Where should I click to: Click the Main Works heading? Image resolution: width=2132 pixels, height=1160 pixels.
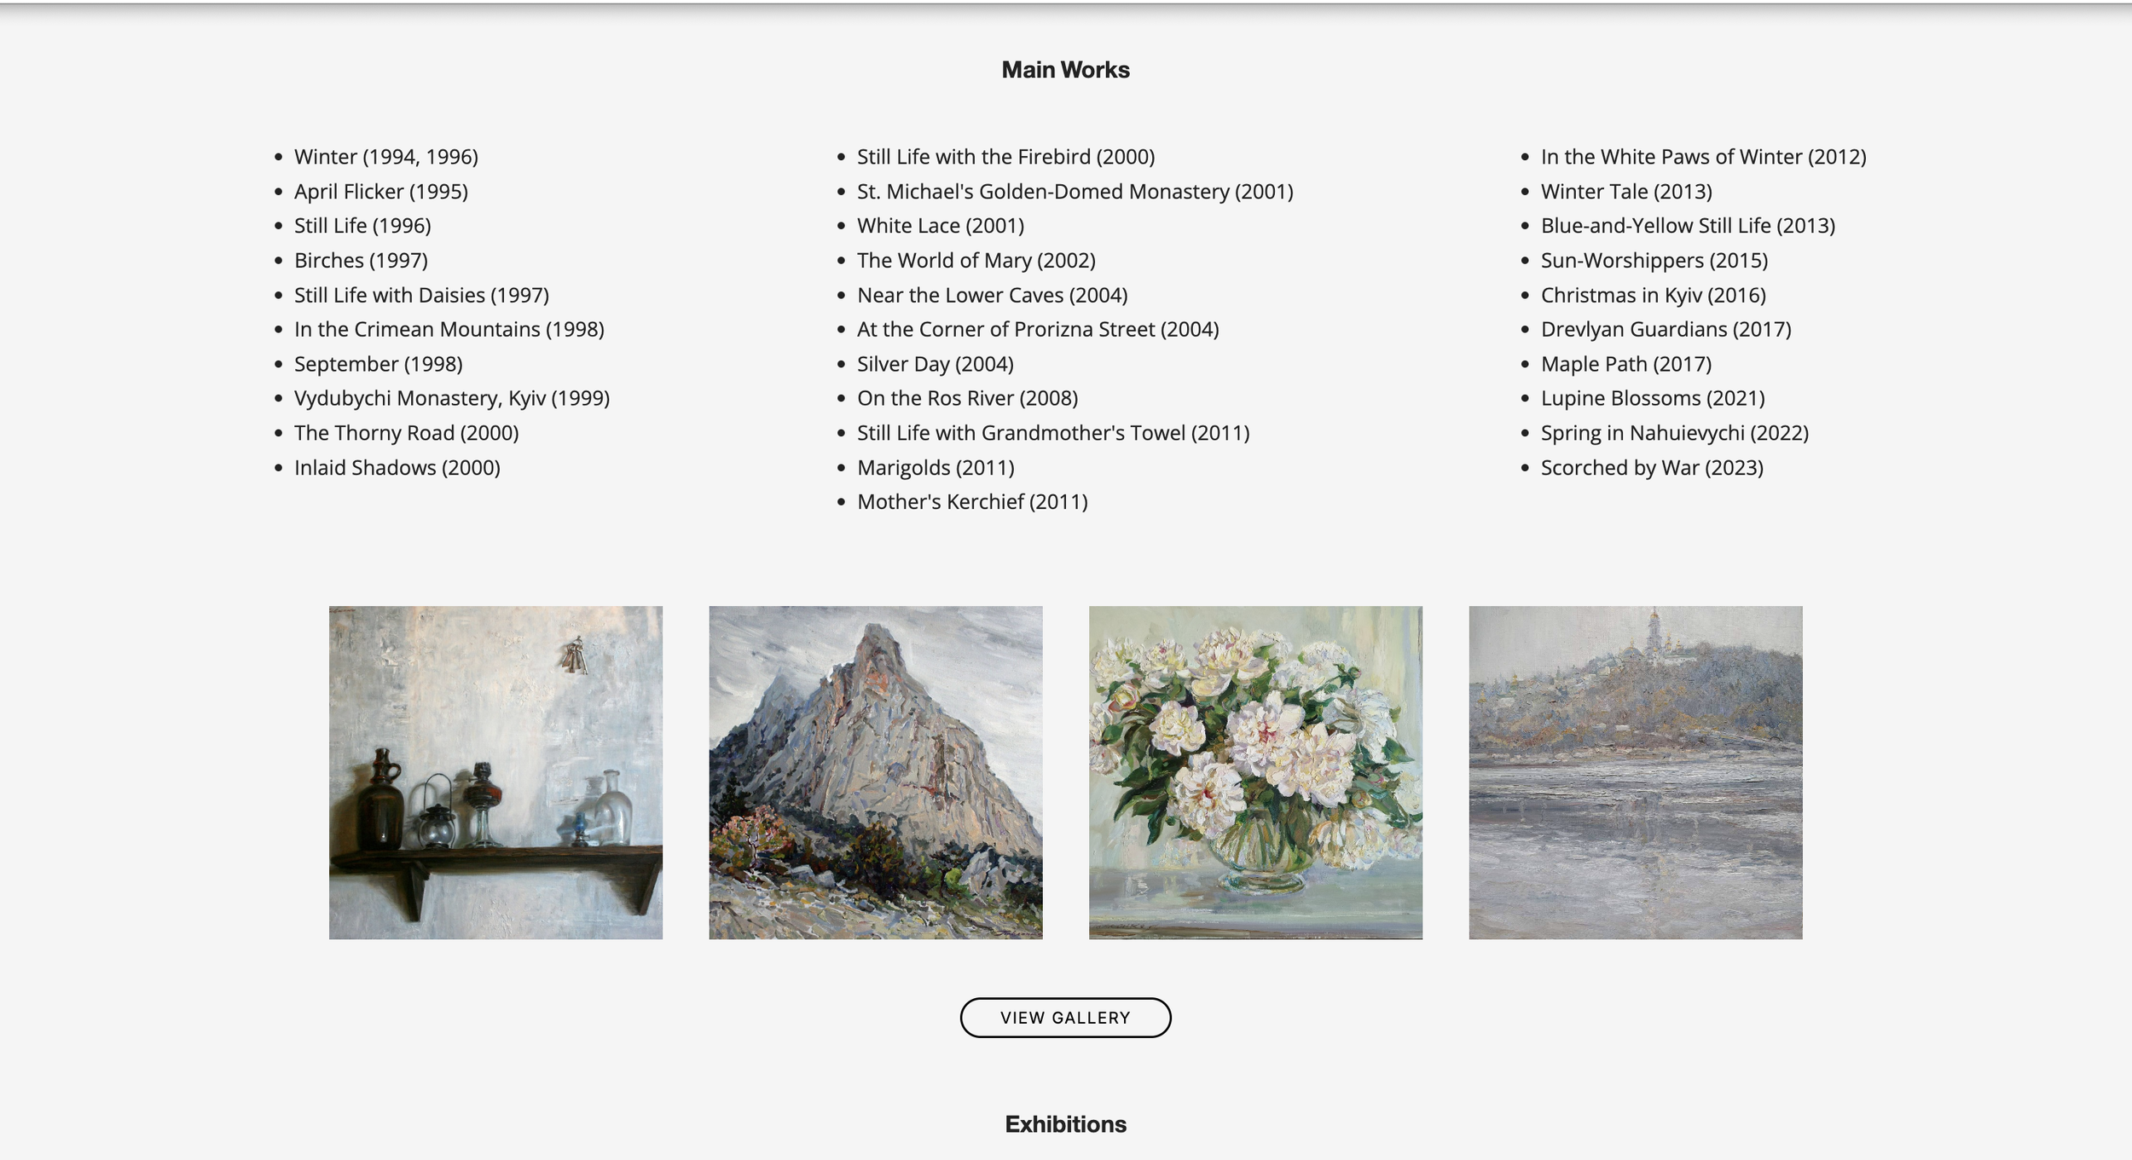pyautogui.click(x=1065, y=70)
